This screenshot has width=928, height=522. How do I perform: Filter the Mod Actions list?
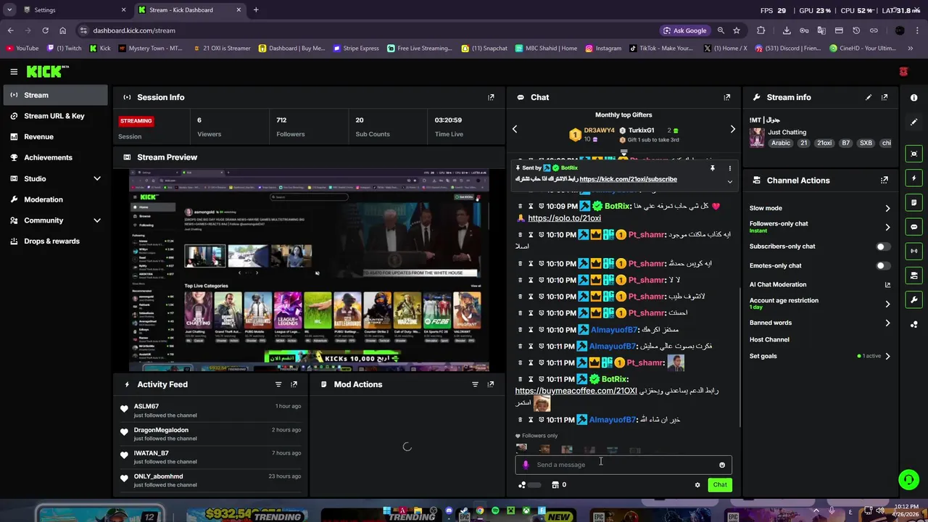tap(475, 384)
